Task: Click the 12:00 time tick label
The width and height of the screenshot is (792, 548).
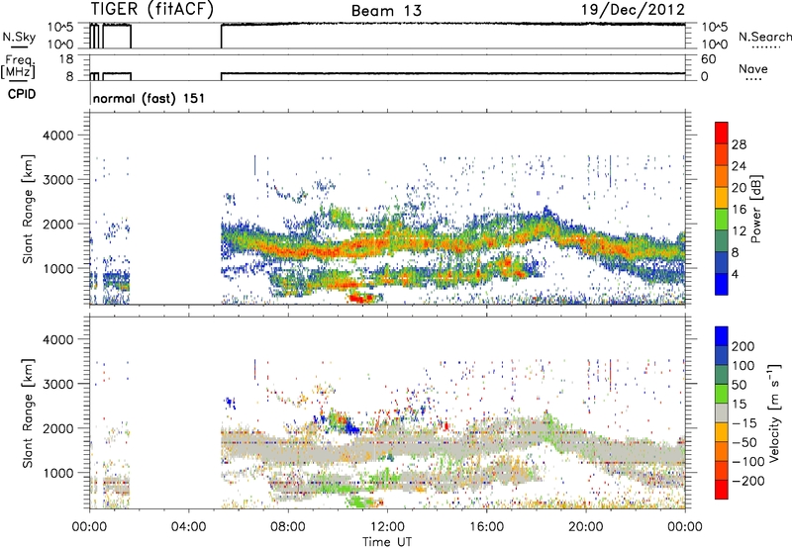Action: (387, 527)
